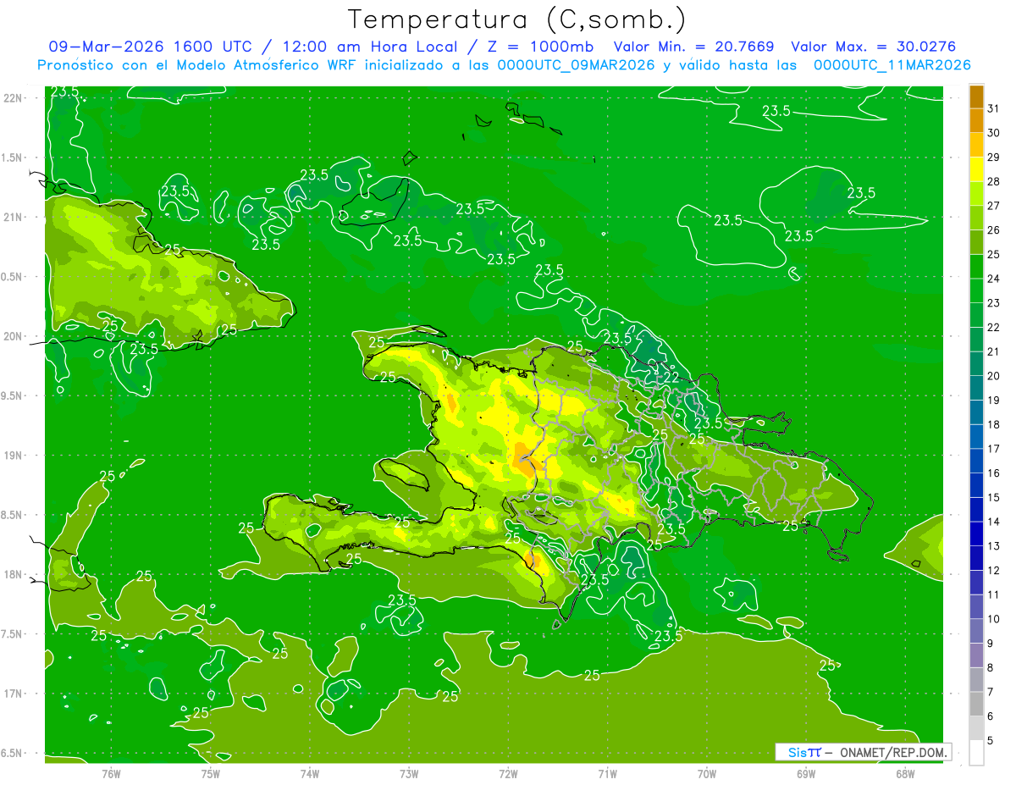The height and width of the screenshot is (785, 1016).
Task: Click the "Valor Min. = 20.7669" text
Action: point(694,47)
